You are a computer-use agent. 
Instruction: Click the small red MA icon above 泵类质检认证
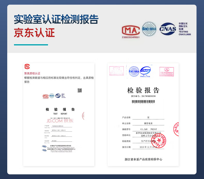click(x=27, y=67)
